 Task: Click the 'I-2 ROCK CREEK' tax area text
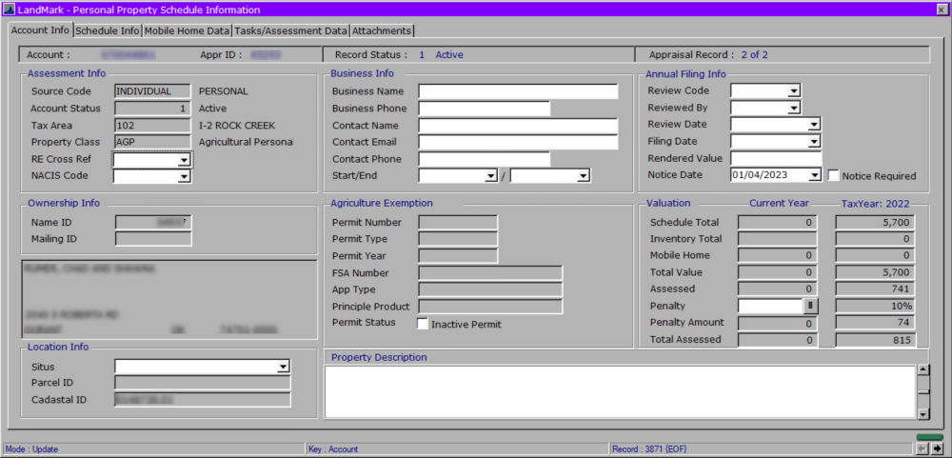point(237,126)
